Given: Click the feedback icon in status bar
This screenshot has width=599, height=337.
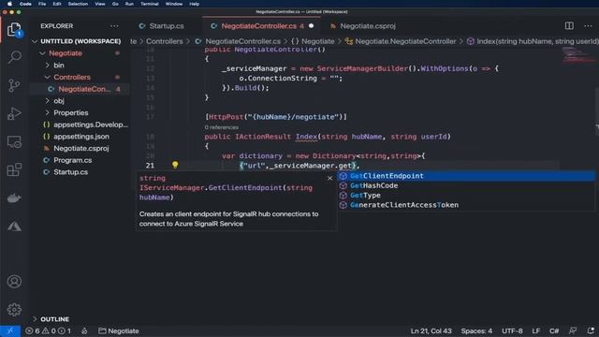Looking at the screenshot, I should (573, 330).
